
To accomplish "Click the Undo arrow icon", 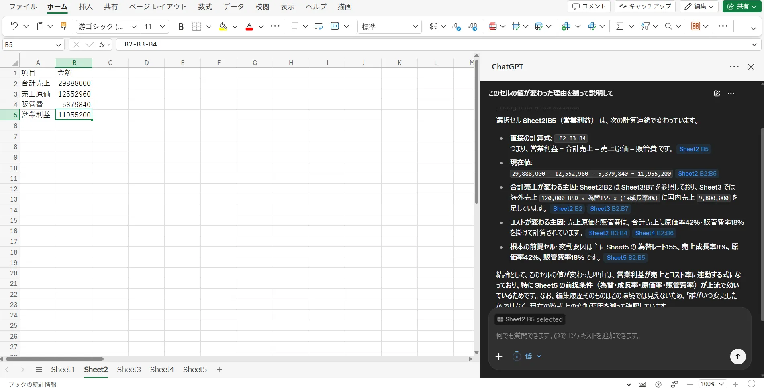I will (x=14, y=26).
